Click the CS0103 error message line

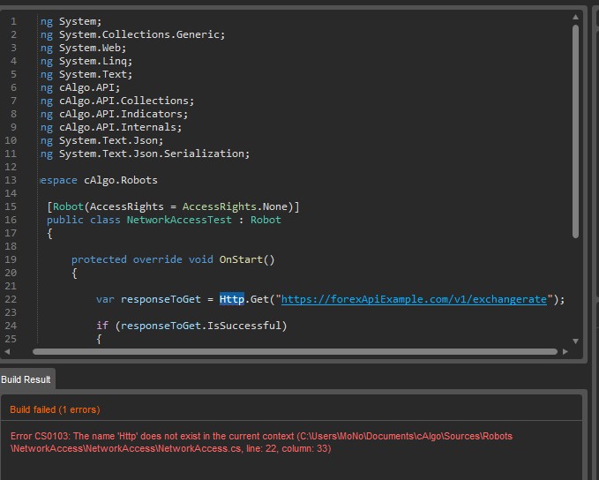(261, 442)
